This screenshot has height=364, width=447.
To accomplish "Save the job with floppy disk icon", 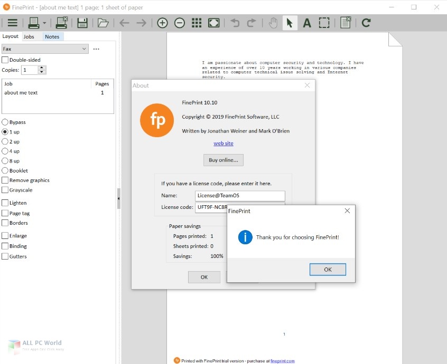I will tap(82, 23).
